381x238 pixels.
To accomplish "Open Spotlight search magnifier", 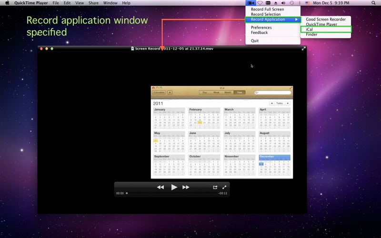I will [x=373, y=3].
